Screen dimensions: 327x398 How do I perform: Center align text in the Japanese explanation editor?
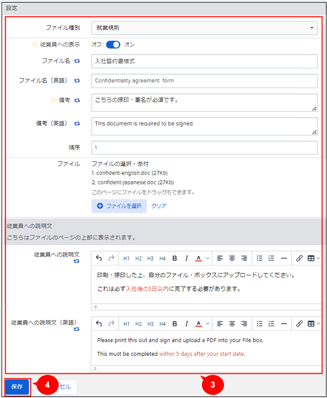point(232,258)
